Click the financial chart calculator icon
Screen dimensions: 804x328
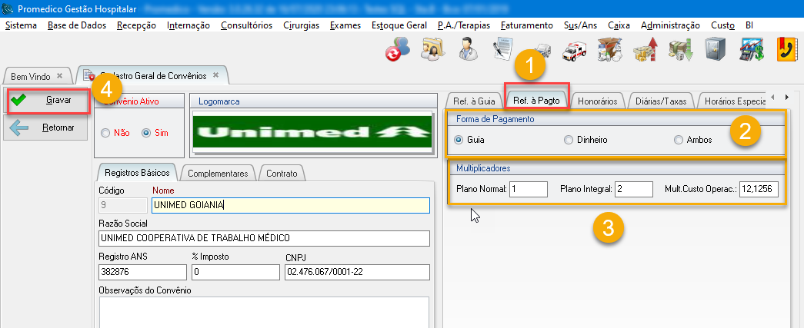(751, 51)
